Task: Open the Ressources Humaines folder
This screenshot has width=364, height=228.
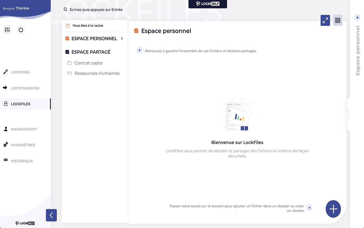Action: point(97,73)
